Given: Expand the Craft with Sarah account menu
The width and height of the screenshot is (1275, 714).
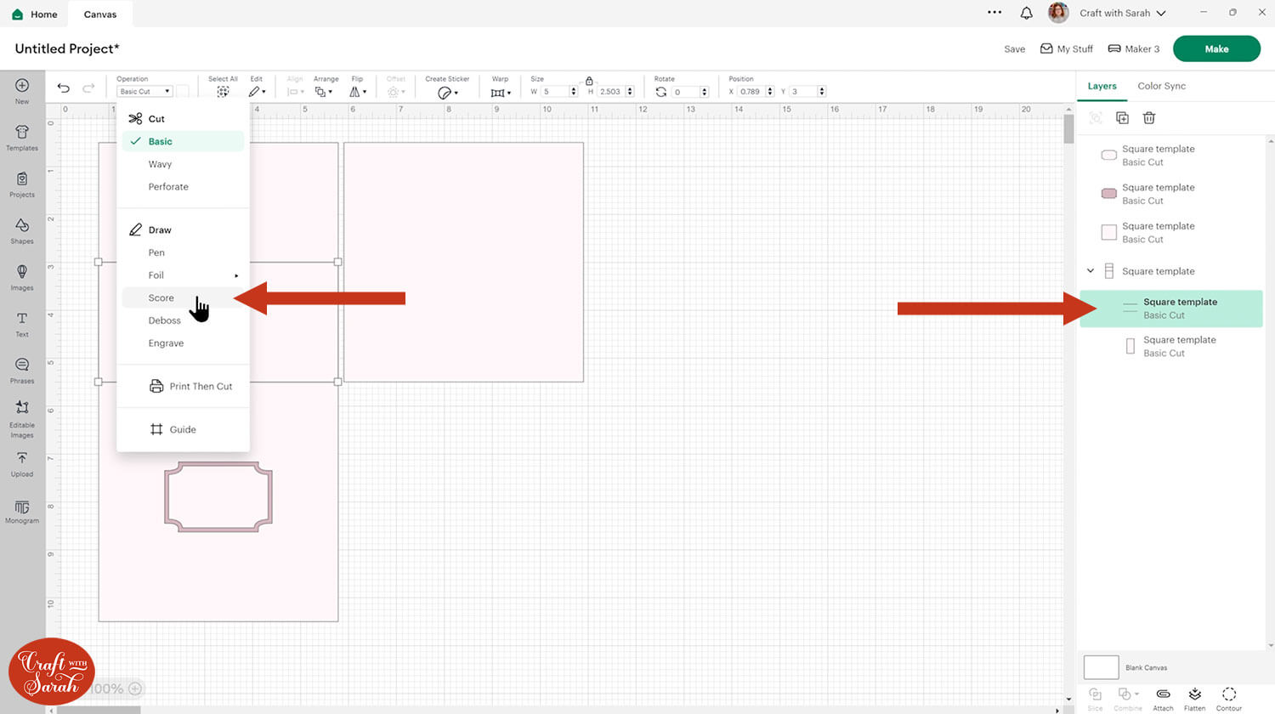Looking at the screenshot, I should pos(1122,13).
